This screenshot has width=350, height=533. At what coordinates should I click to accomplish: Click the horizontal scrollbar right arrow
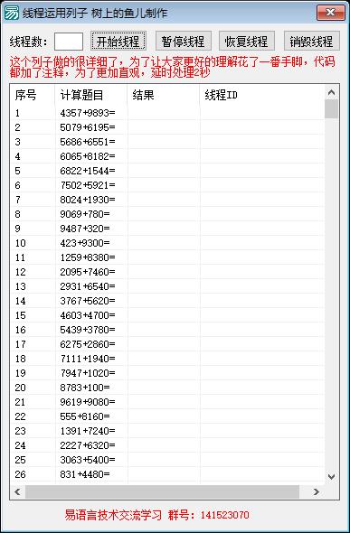tap(317, 491)
